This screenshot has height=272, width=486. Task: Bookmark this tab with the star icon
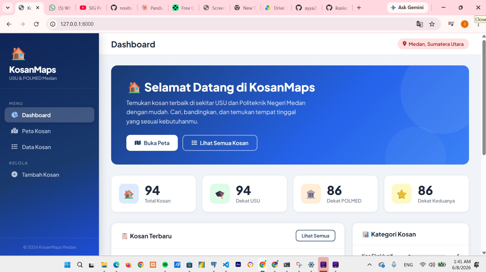(x=432, y=24)
